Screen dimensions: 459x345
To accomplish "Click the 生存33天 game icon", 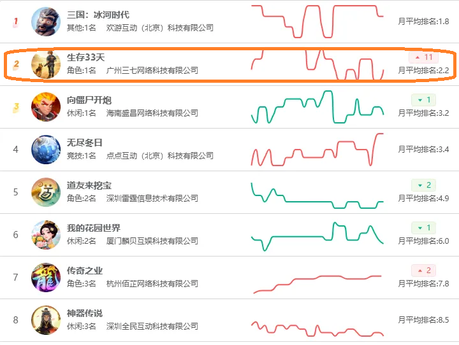I will click(46, 64).
